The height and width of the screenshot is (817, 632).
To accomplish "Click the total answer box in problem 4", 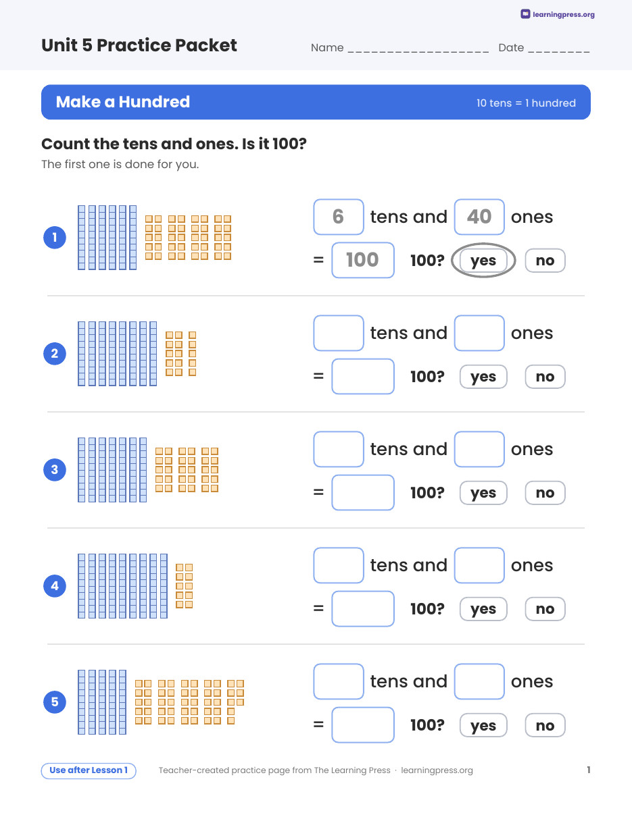I will (x=363, y=608).
